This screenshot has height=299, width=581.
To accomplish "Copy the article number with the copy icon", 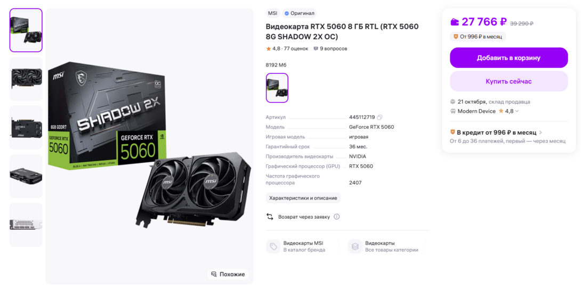I will coord(380,117).
